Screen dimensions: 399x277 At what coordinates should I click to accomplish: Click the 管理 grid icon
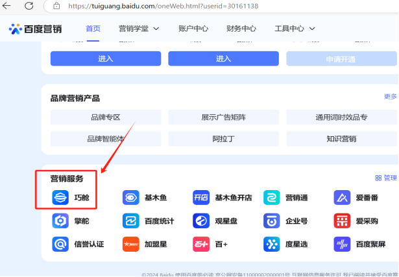(378, 178)
